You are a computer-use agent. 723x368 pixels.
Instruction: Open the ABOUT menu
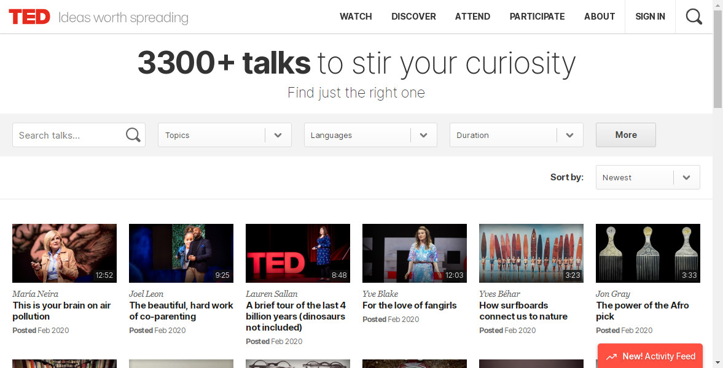pyautogui.click(x=600, y=17)
